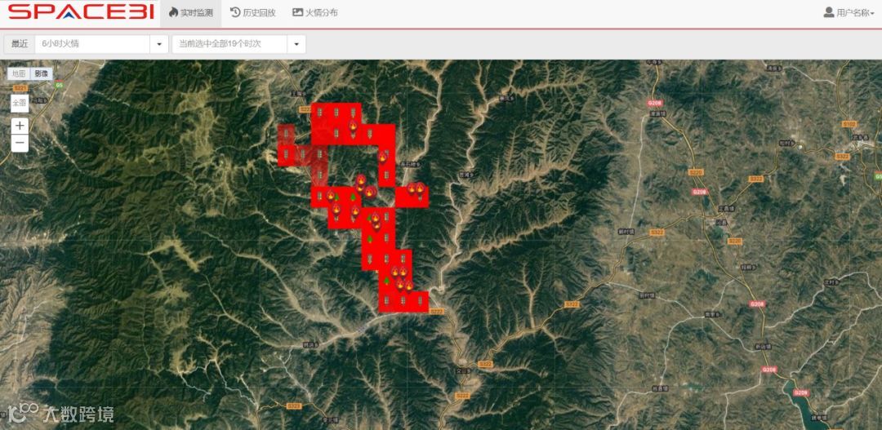Click the topmost fire marker icon
The height and width of the screenshot is (430, 882).
click(x=354, y=127)
